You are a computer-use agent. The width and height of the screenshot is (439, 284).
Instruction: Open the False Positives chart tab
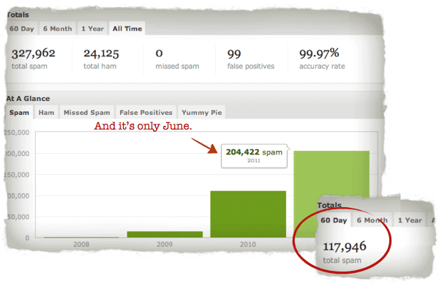tap(146, 112)
